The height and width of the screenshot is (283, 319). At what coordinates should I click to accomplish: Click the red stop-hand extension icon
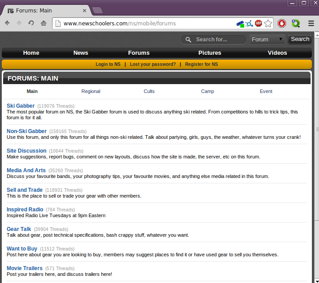coord(282,24)
